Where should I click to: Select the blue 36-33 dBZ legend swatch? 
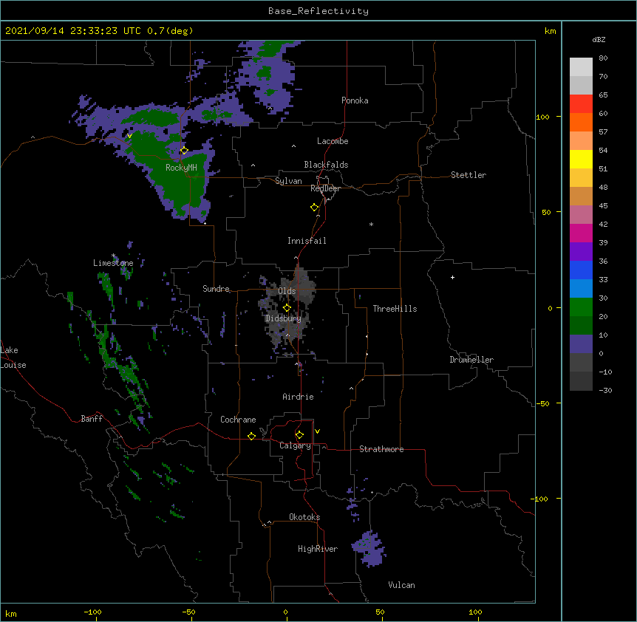point(581,270)
